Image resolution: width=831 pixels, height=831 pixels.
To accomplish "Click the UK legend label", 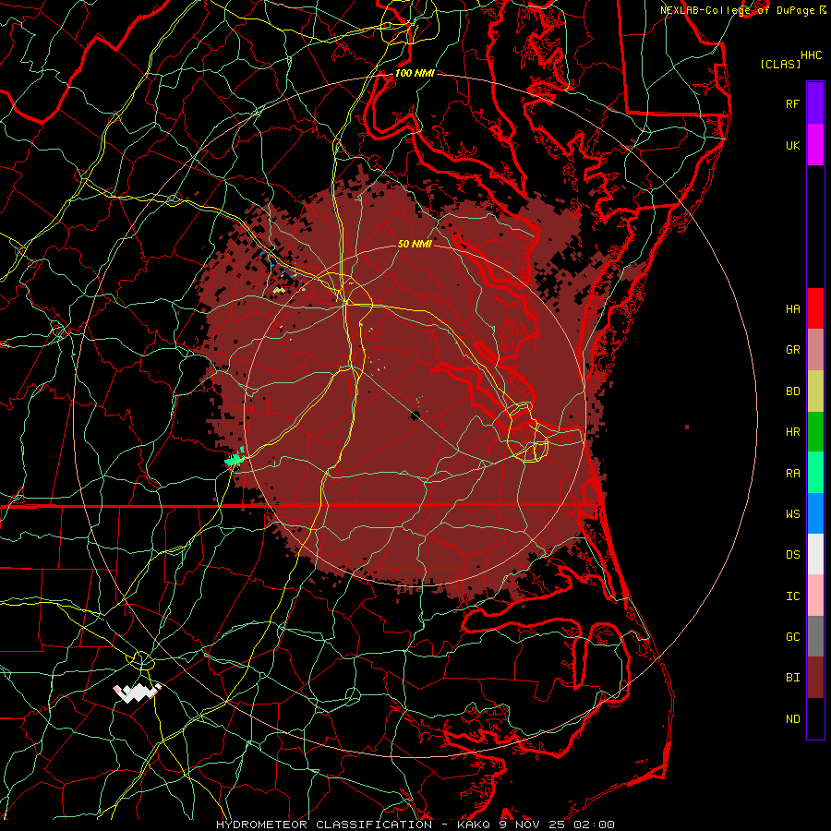I will (792, 145).
